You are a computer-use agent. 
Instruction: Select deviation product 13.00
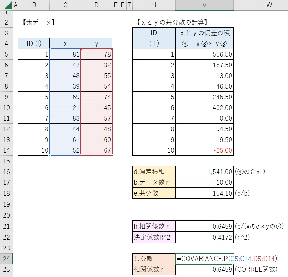[x=204, y=75]
